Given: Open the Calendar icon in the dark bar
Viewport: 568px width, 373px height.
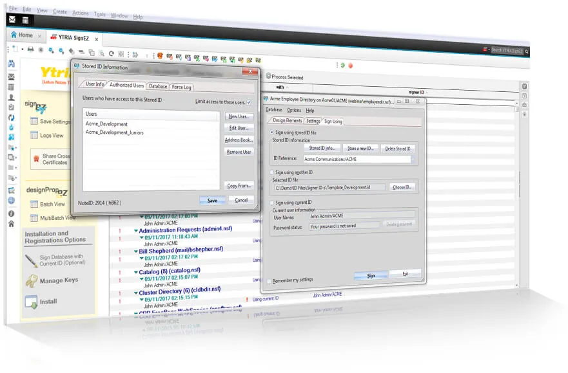Looking at the screenshot, I should tap(25, 20).
